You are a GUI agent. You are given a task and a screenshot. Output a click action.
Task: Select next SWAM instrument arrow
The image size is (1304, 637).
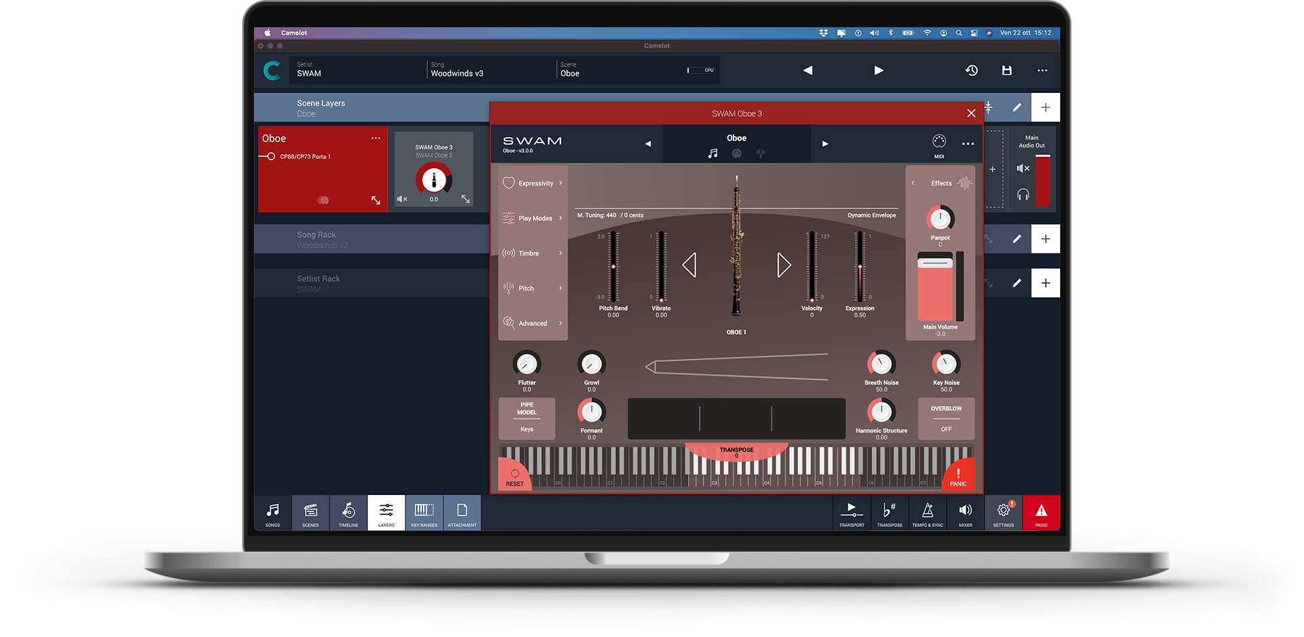point(825,144)
